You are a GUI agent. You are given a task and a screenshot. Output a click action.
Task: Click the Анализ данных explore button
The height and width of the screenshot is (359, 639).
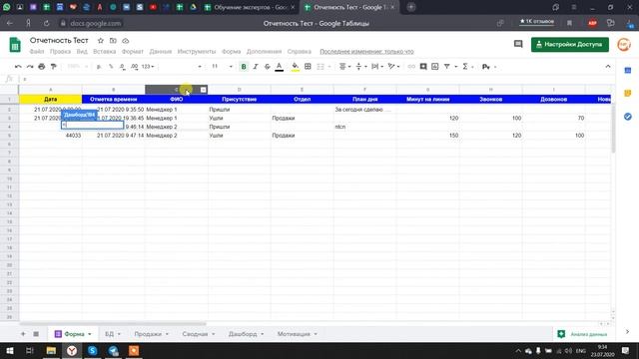point(582,334)
